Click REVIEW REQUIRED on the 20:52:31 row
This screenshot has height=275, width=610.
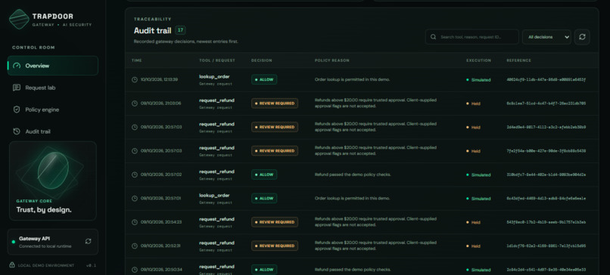275,246
